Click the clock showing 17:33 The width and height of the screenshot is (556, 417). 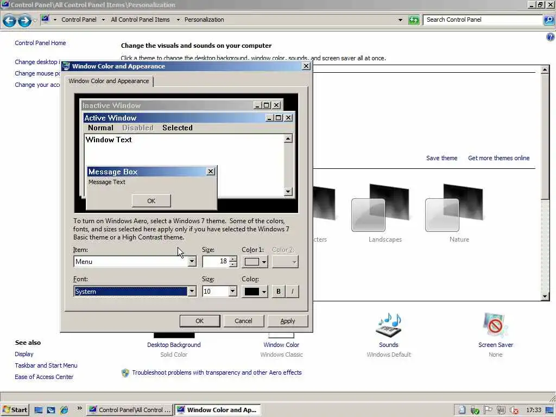point(533,410)
